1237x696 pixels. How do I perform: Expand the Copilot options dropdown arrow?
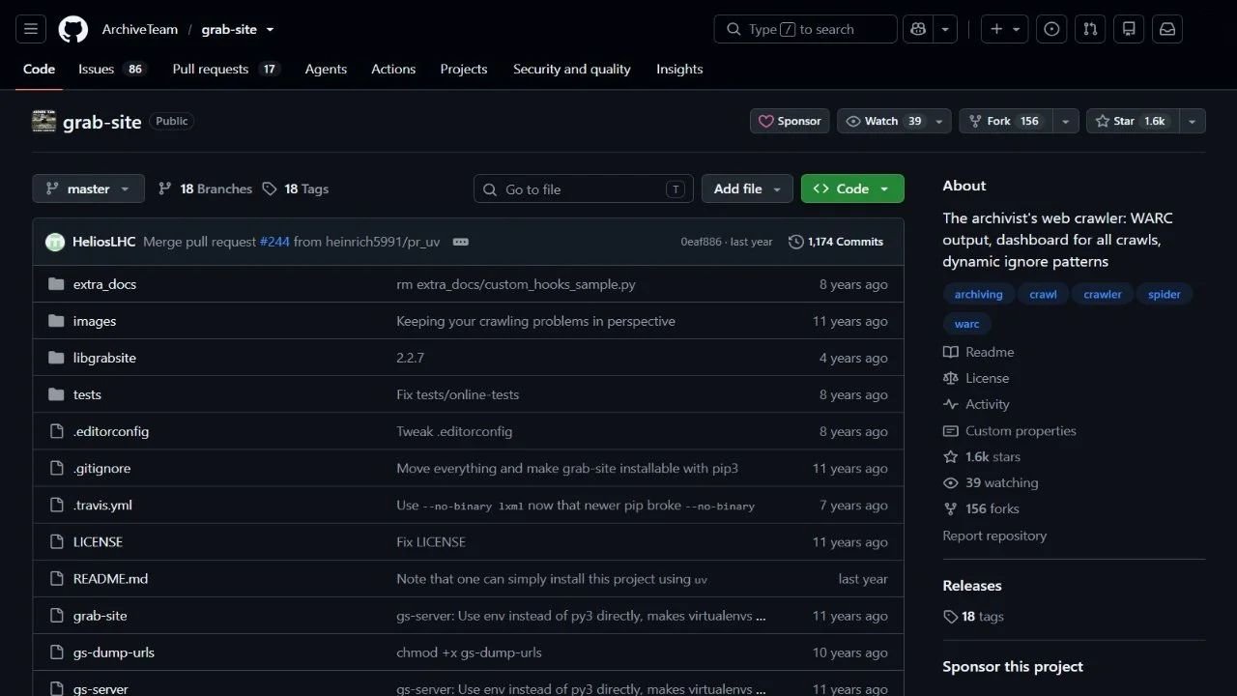pos(945,29)
